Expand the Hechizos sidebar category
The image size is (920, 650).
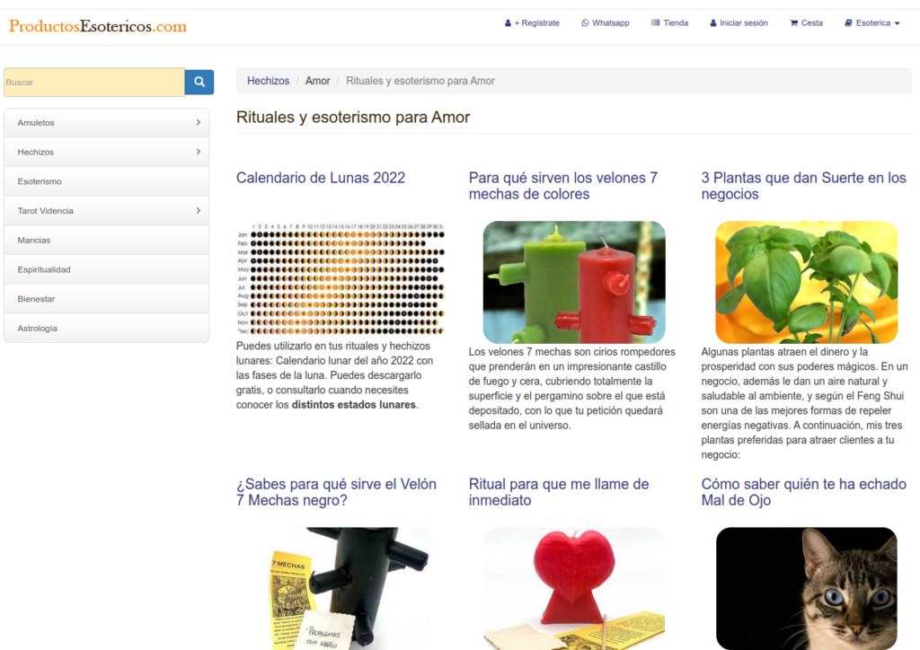[198, 153]
